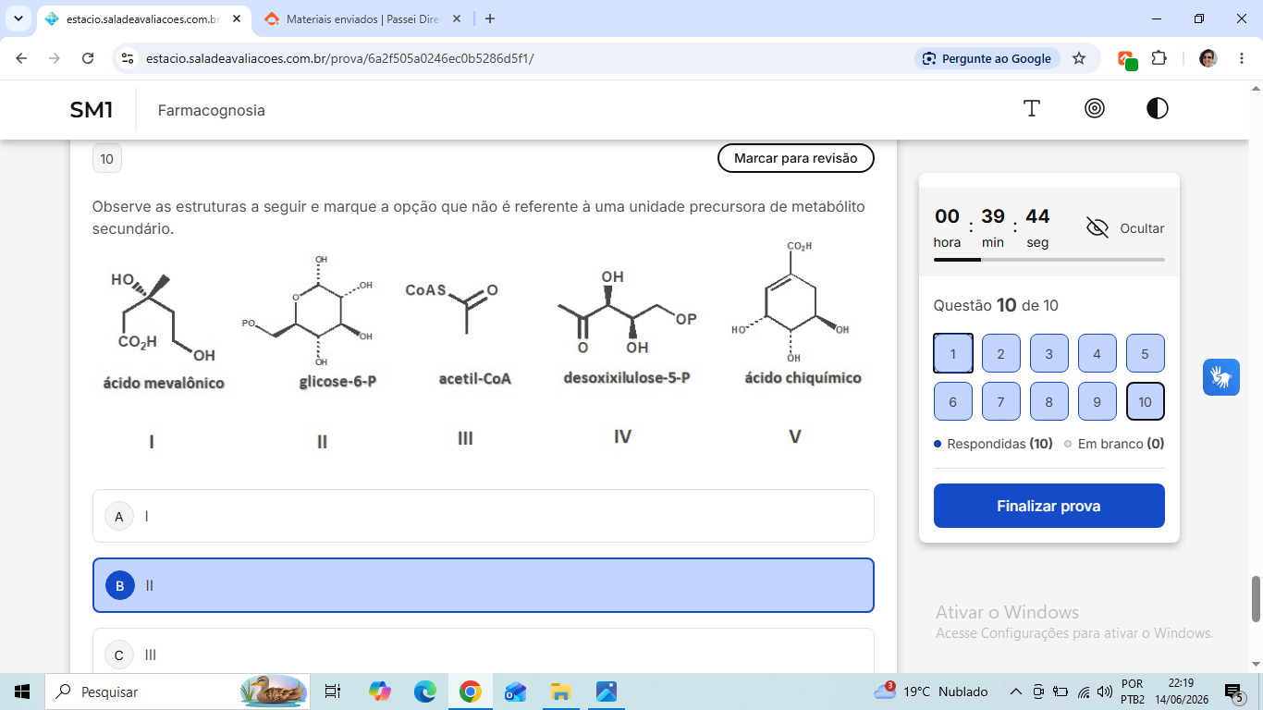Open Outlook from taskbar
The width and height of the screenshot is (1263, 710).
pos(515,692)
